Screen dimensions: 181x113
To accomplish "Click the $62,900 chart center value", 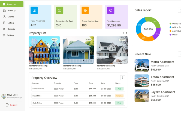I will (x=148, y=29).
